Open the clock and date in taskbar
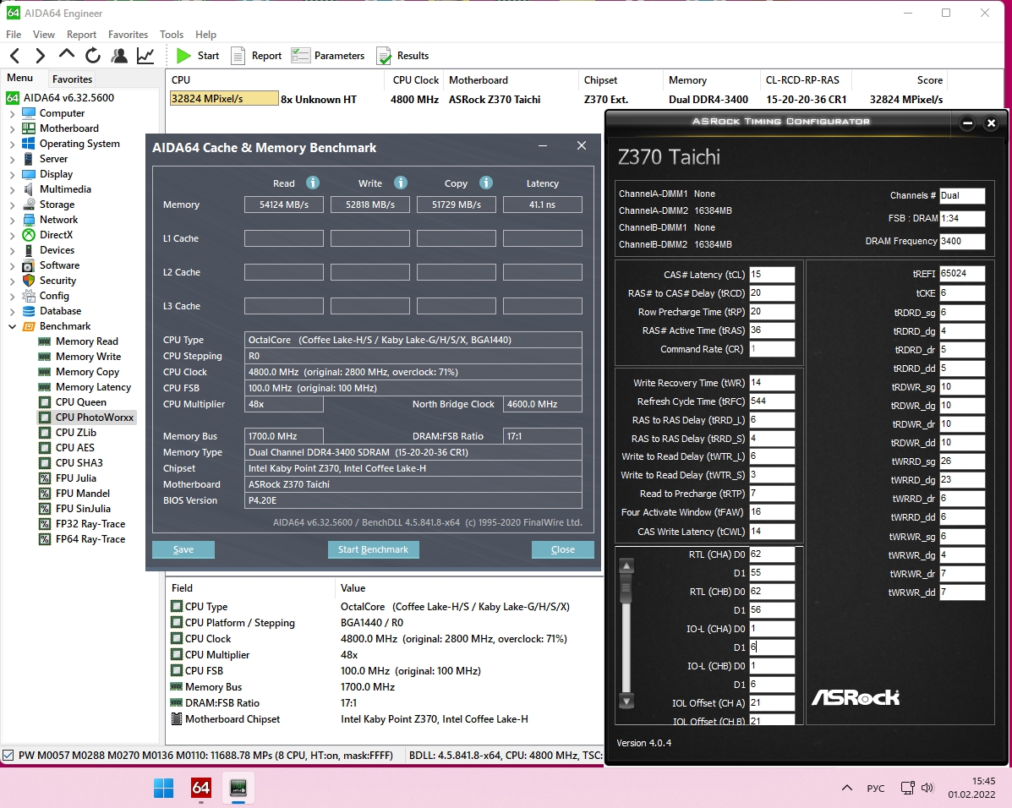 tap(971, 788)
